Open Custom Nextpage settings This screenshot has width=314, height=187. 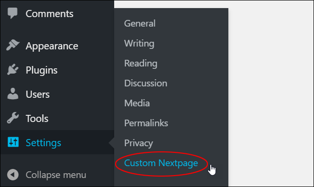pyautogui.click(x=161, y=163)
